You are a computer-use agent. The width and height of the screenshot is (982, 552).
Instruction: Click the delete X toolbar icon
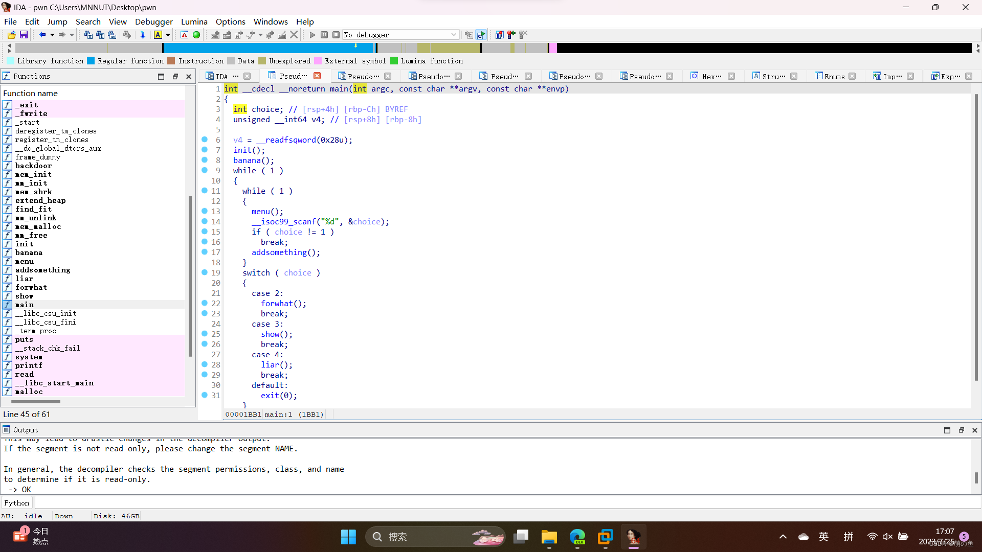pos(294,35)
